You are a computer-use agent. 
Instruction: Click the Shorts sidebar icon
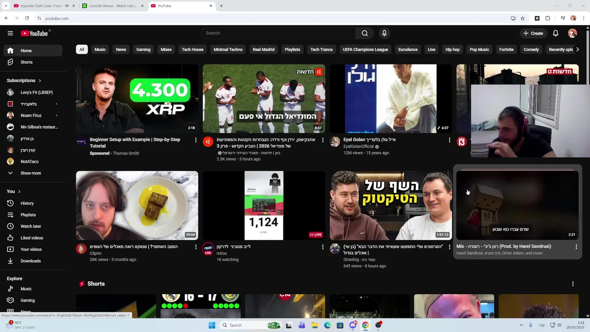(x=10, y=62)
